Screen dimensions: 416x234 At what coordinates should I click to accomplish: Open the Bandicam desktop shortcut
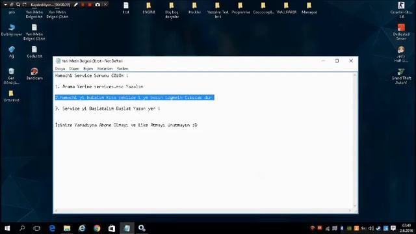[34, 74]
